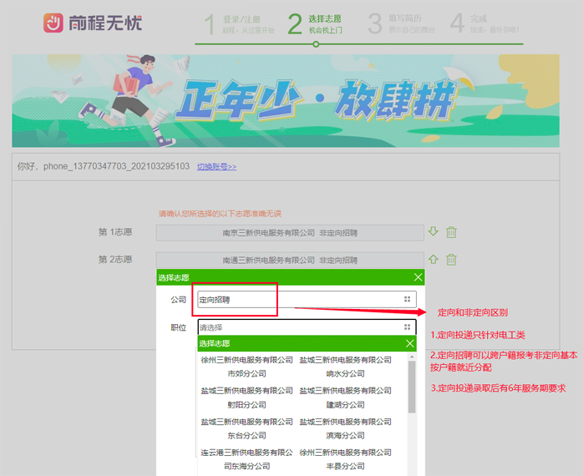Click 切换账号 link to switch account
583x476 pixels.
pyautogui.click(x=216, y=166)
